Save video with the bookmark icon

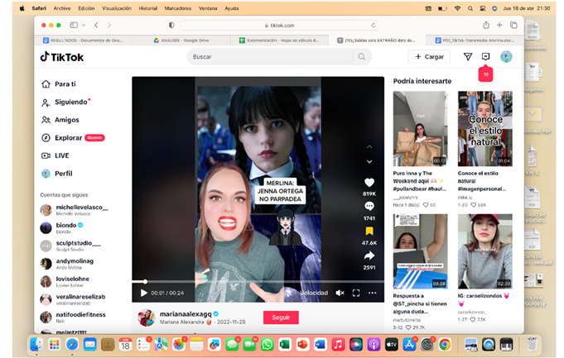(369, 231)
